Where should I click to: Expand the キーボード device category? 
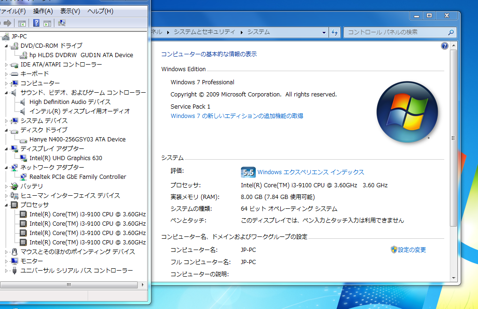(7, 74)
